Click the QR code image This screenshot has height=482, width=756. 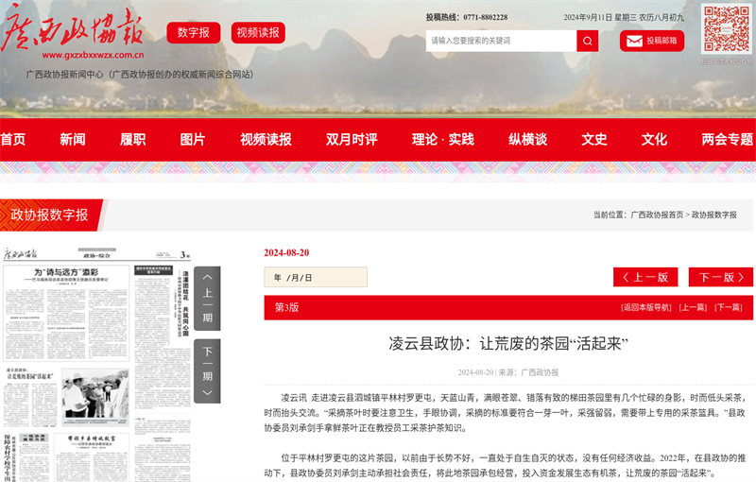727,29
